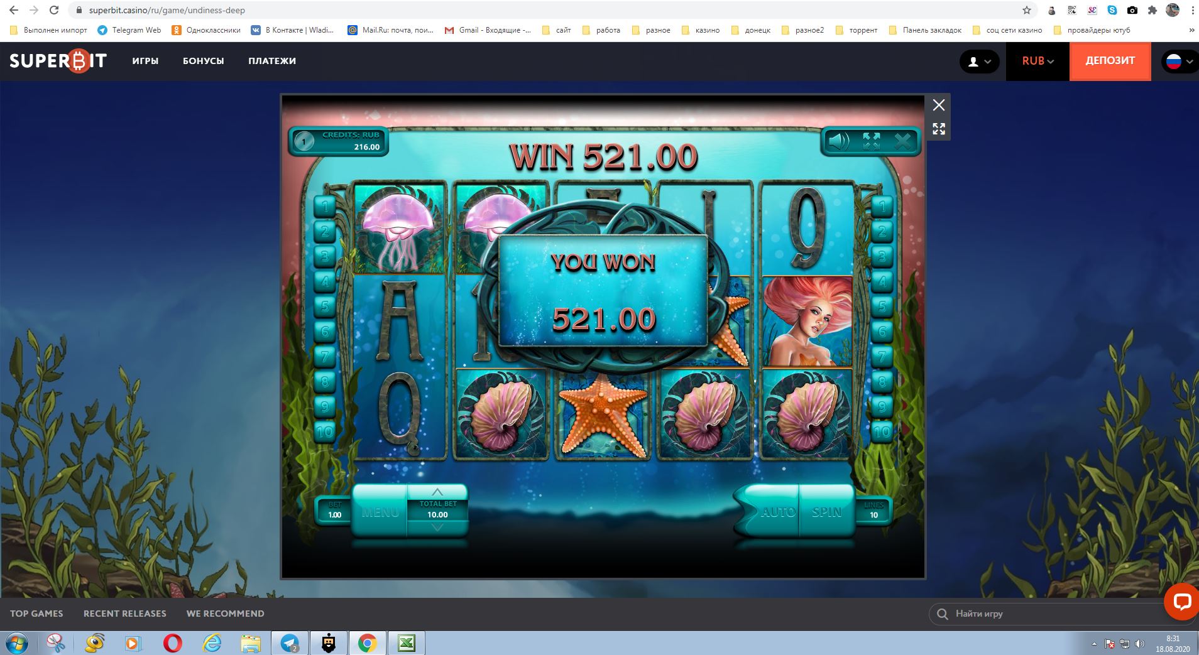Image resolution: width=1199 pixels, height=655 pixels.
Task: Switch to TOP GAMES tab
Action: (x=36, y=614)
